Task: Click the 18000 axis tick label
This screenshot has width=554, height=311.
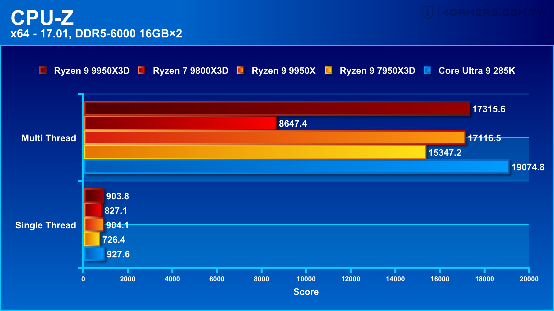Action: [x=484, y=279]
